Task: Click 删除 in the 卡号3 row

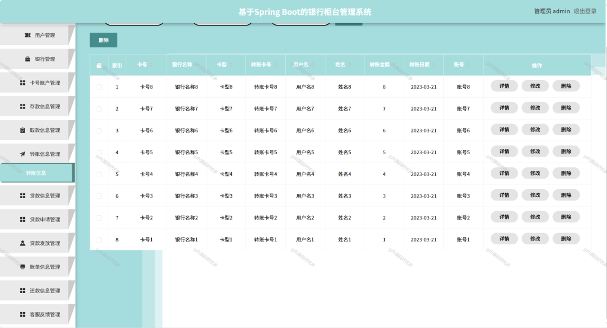Action: pyautogui.click(x=566, y=195)
